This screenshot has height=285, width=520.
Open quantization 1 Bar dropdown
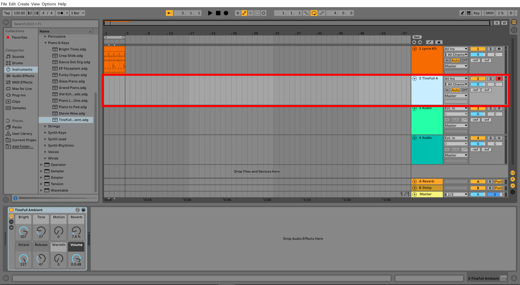(x=77, y=13)
